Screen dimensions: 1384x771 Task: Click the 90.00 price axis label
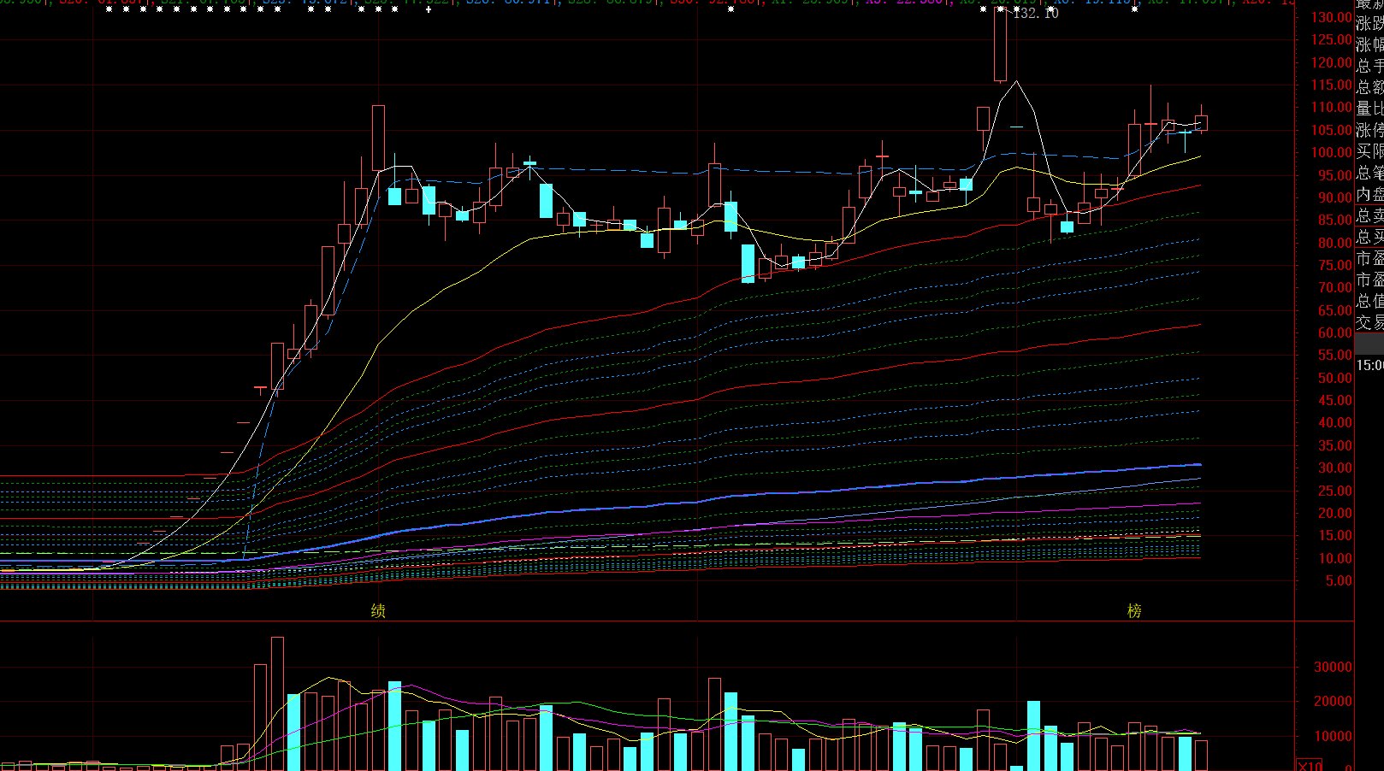1335,197
